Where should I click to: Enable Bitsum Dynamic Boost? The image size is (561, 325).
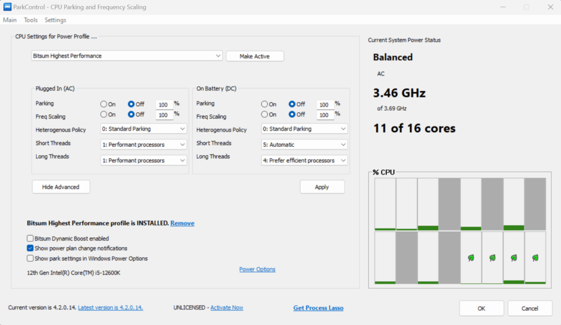(x=30, y=238)
